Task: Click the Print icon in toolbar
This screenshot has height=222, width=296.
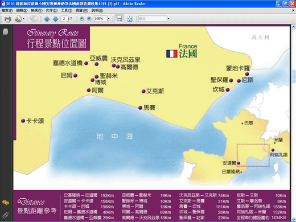Action: point(7,19)
